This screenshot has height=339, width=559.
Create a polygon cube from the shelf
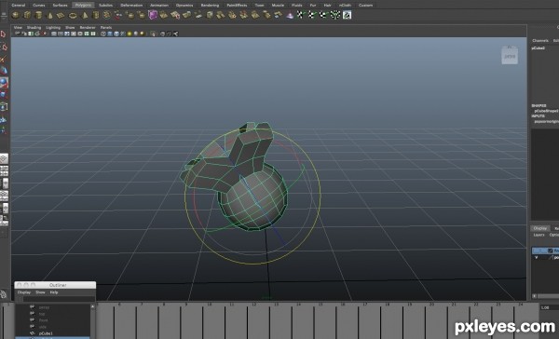click(27, 15)
